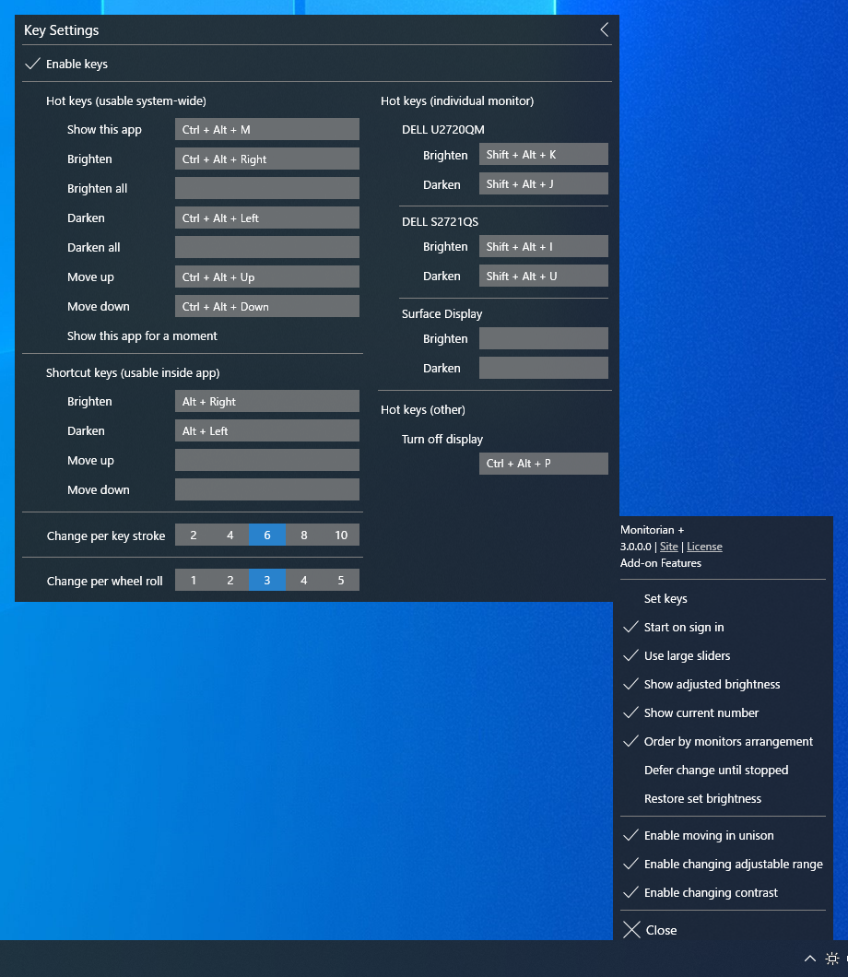
Task: Show hidden tray icons chevron
Action: click(809, 959)
